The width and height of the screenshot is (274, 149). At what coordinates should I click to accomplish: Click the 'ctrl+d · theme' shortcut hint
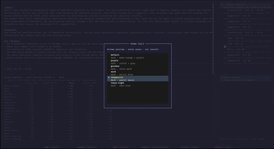click(x=189, y=147)
